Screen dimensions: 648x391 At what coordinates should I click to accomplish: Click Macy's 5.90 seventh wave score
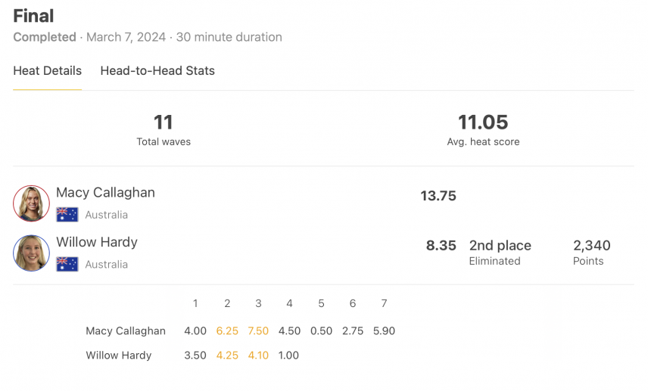pos(384,330)
